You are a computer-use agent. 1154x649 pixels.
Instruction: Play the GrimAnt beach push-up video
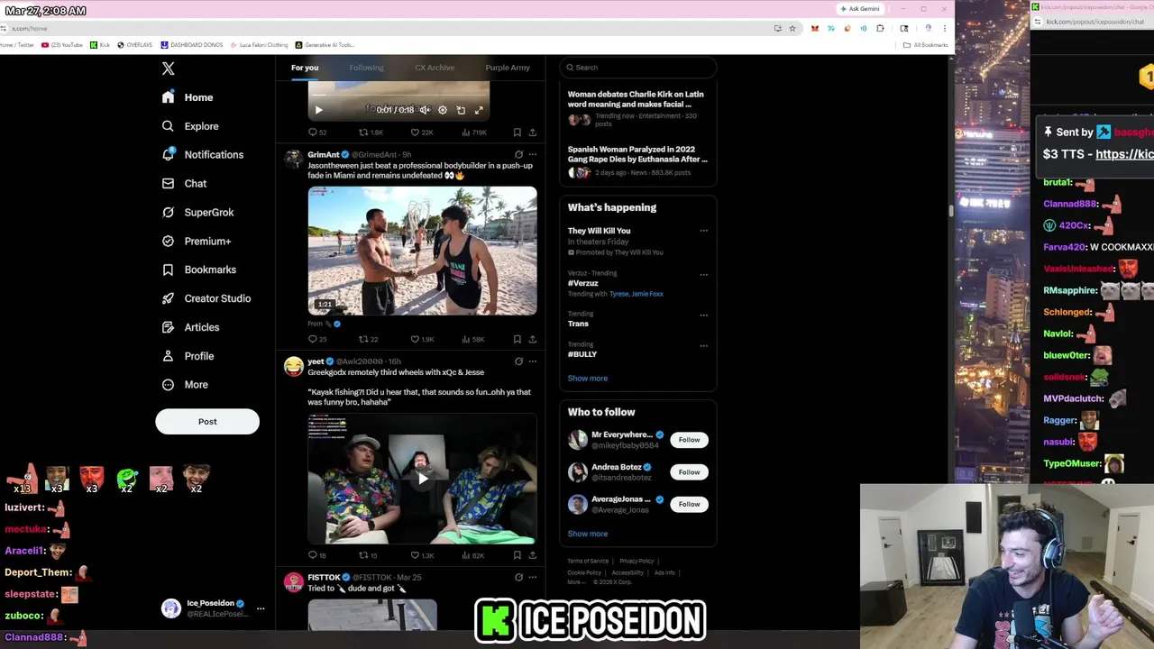(x=422, y=251)
